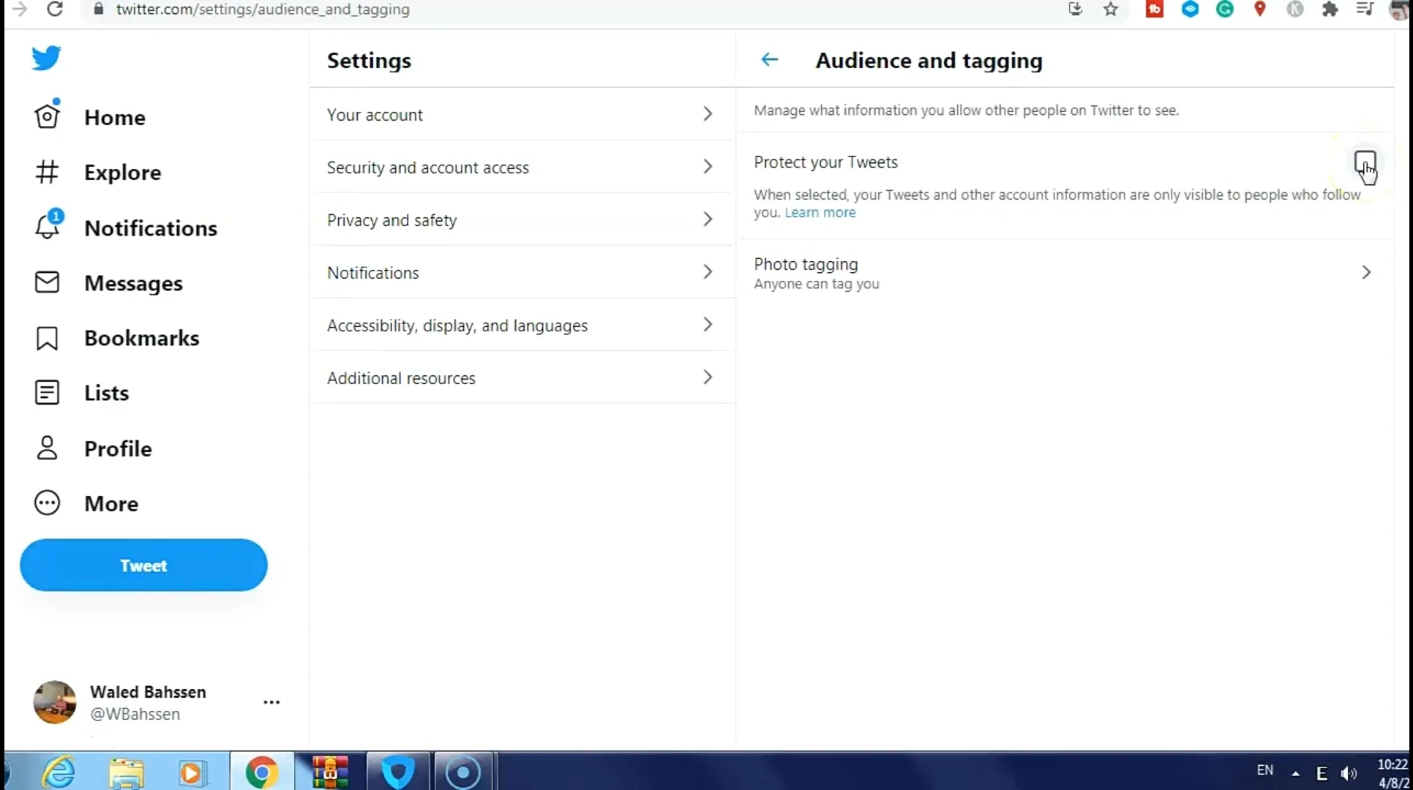
Task: Open Privacy and safety settings
Action: (520, 219)
